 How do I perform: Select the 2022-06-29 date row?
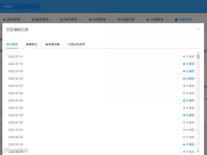coord(101,144)
